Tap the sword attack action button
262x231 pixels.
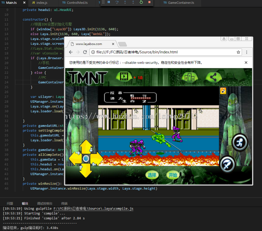pos(227,164)
